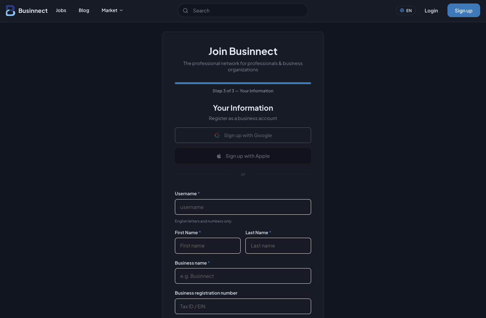
Task: Click the Sign up button in header
Action: (x=463, y=11)
